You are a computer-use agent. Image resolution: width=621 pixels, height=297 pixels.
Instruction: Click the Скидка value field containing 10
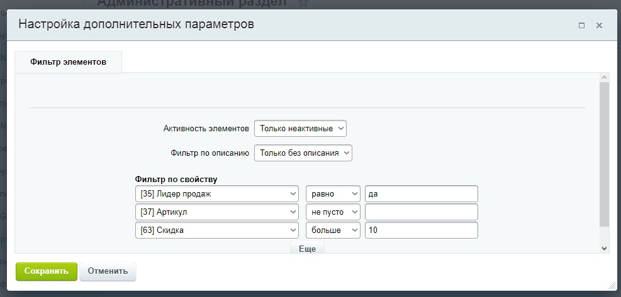click(x=421, y=230)
